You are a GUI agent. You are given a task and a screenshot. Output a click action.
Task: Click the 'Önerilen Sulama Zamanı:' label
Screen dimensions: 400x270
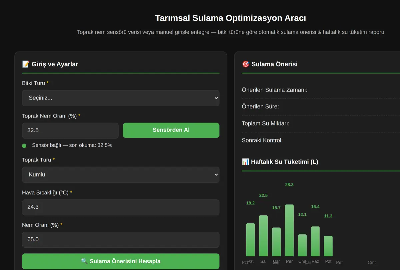(275, 90)
